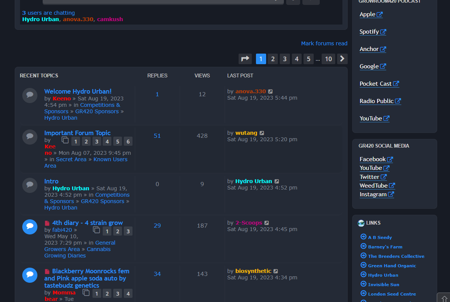View latest post icon beside anova.330
The width and height of the screenshot is (450, 302).
click(x=270, y=92)
